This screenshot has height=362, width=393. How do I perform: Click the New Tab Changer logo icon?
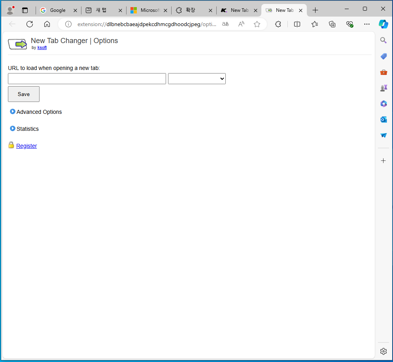17,44
